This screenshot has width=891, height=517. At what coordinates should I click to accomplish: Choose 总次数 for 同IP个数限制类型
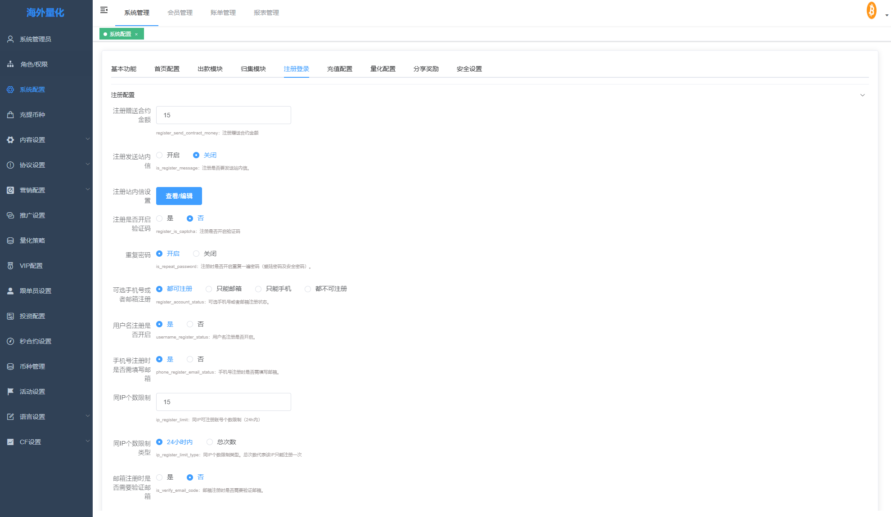tap(210, 442)
